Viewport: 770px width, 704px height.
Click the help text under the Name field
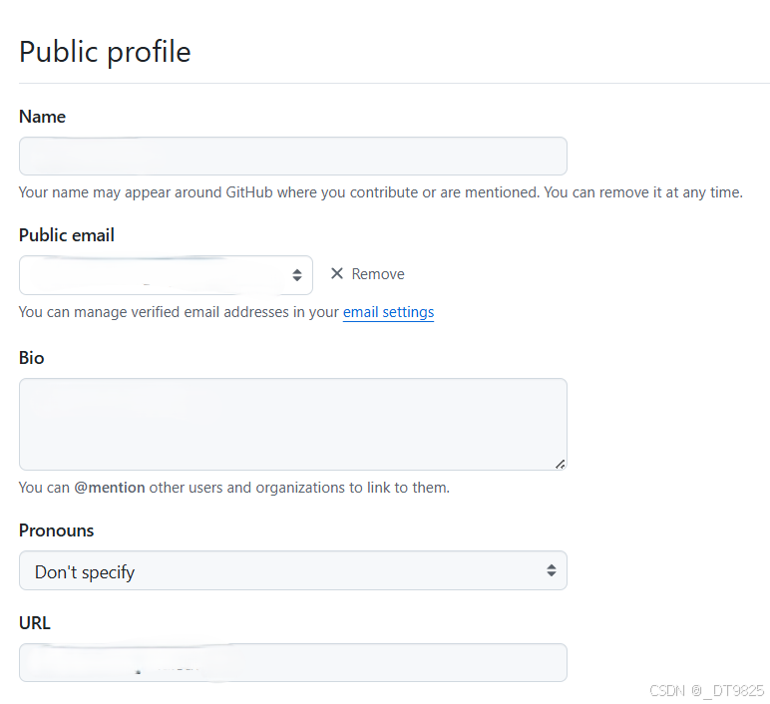coord(380,192)
